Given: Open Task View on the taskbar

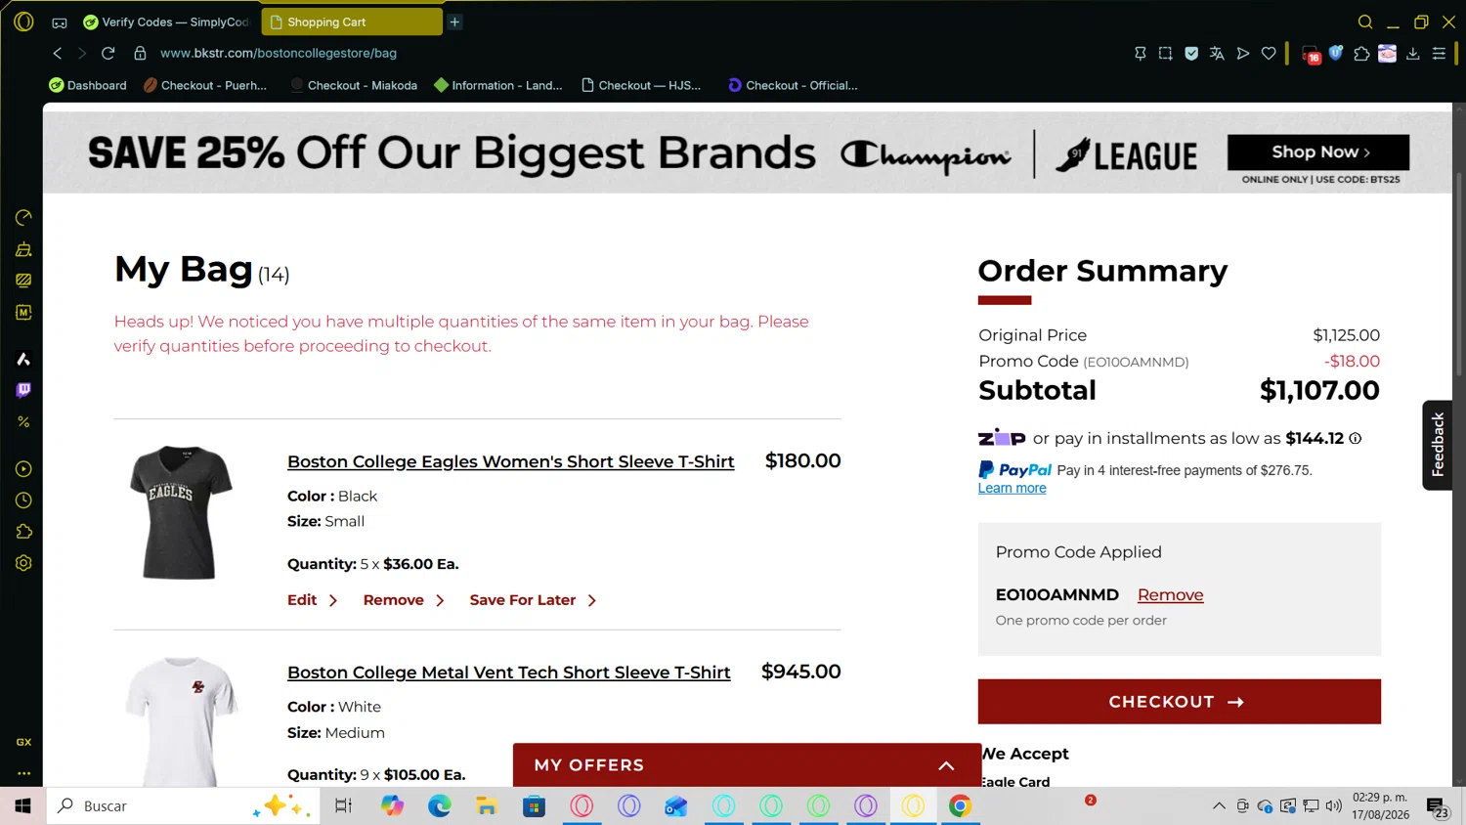Looking at the screenshot, I should pyautogui.click(x=343, y=806).
